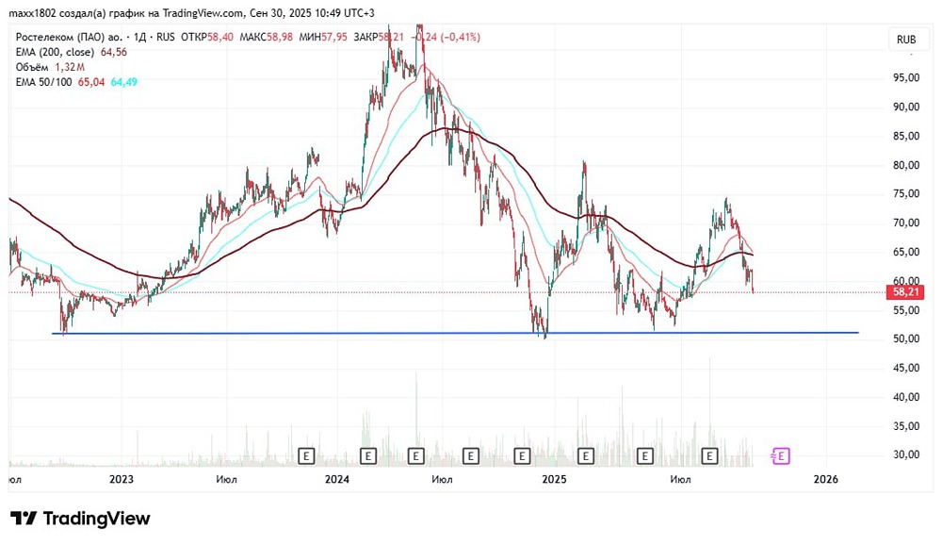Viewport: 942px width, 545px height.
Task: Click the 85,00 price axis label
Action: click(x=906, y=136)
